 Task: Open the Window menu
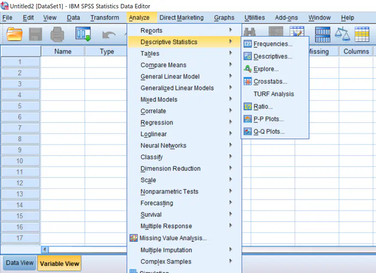click(x=319, y=18)
